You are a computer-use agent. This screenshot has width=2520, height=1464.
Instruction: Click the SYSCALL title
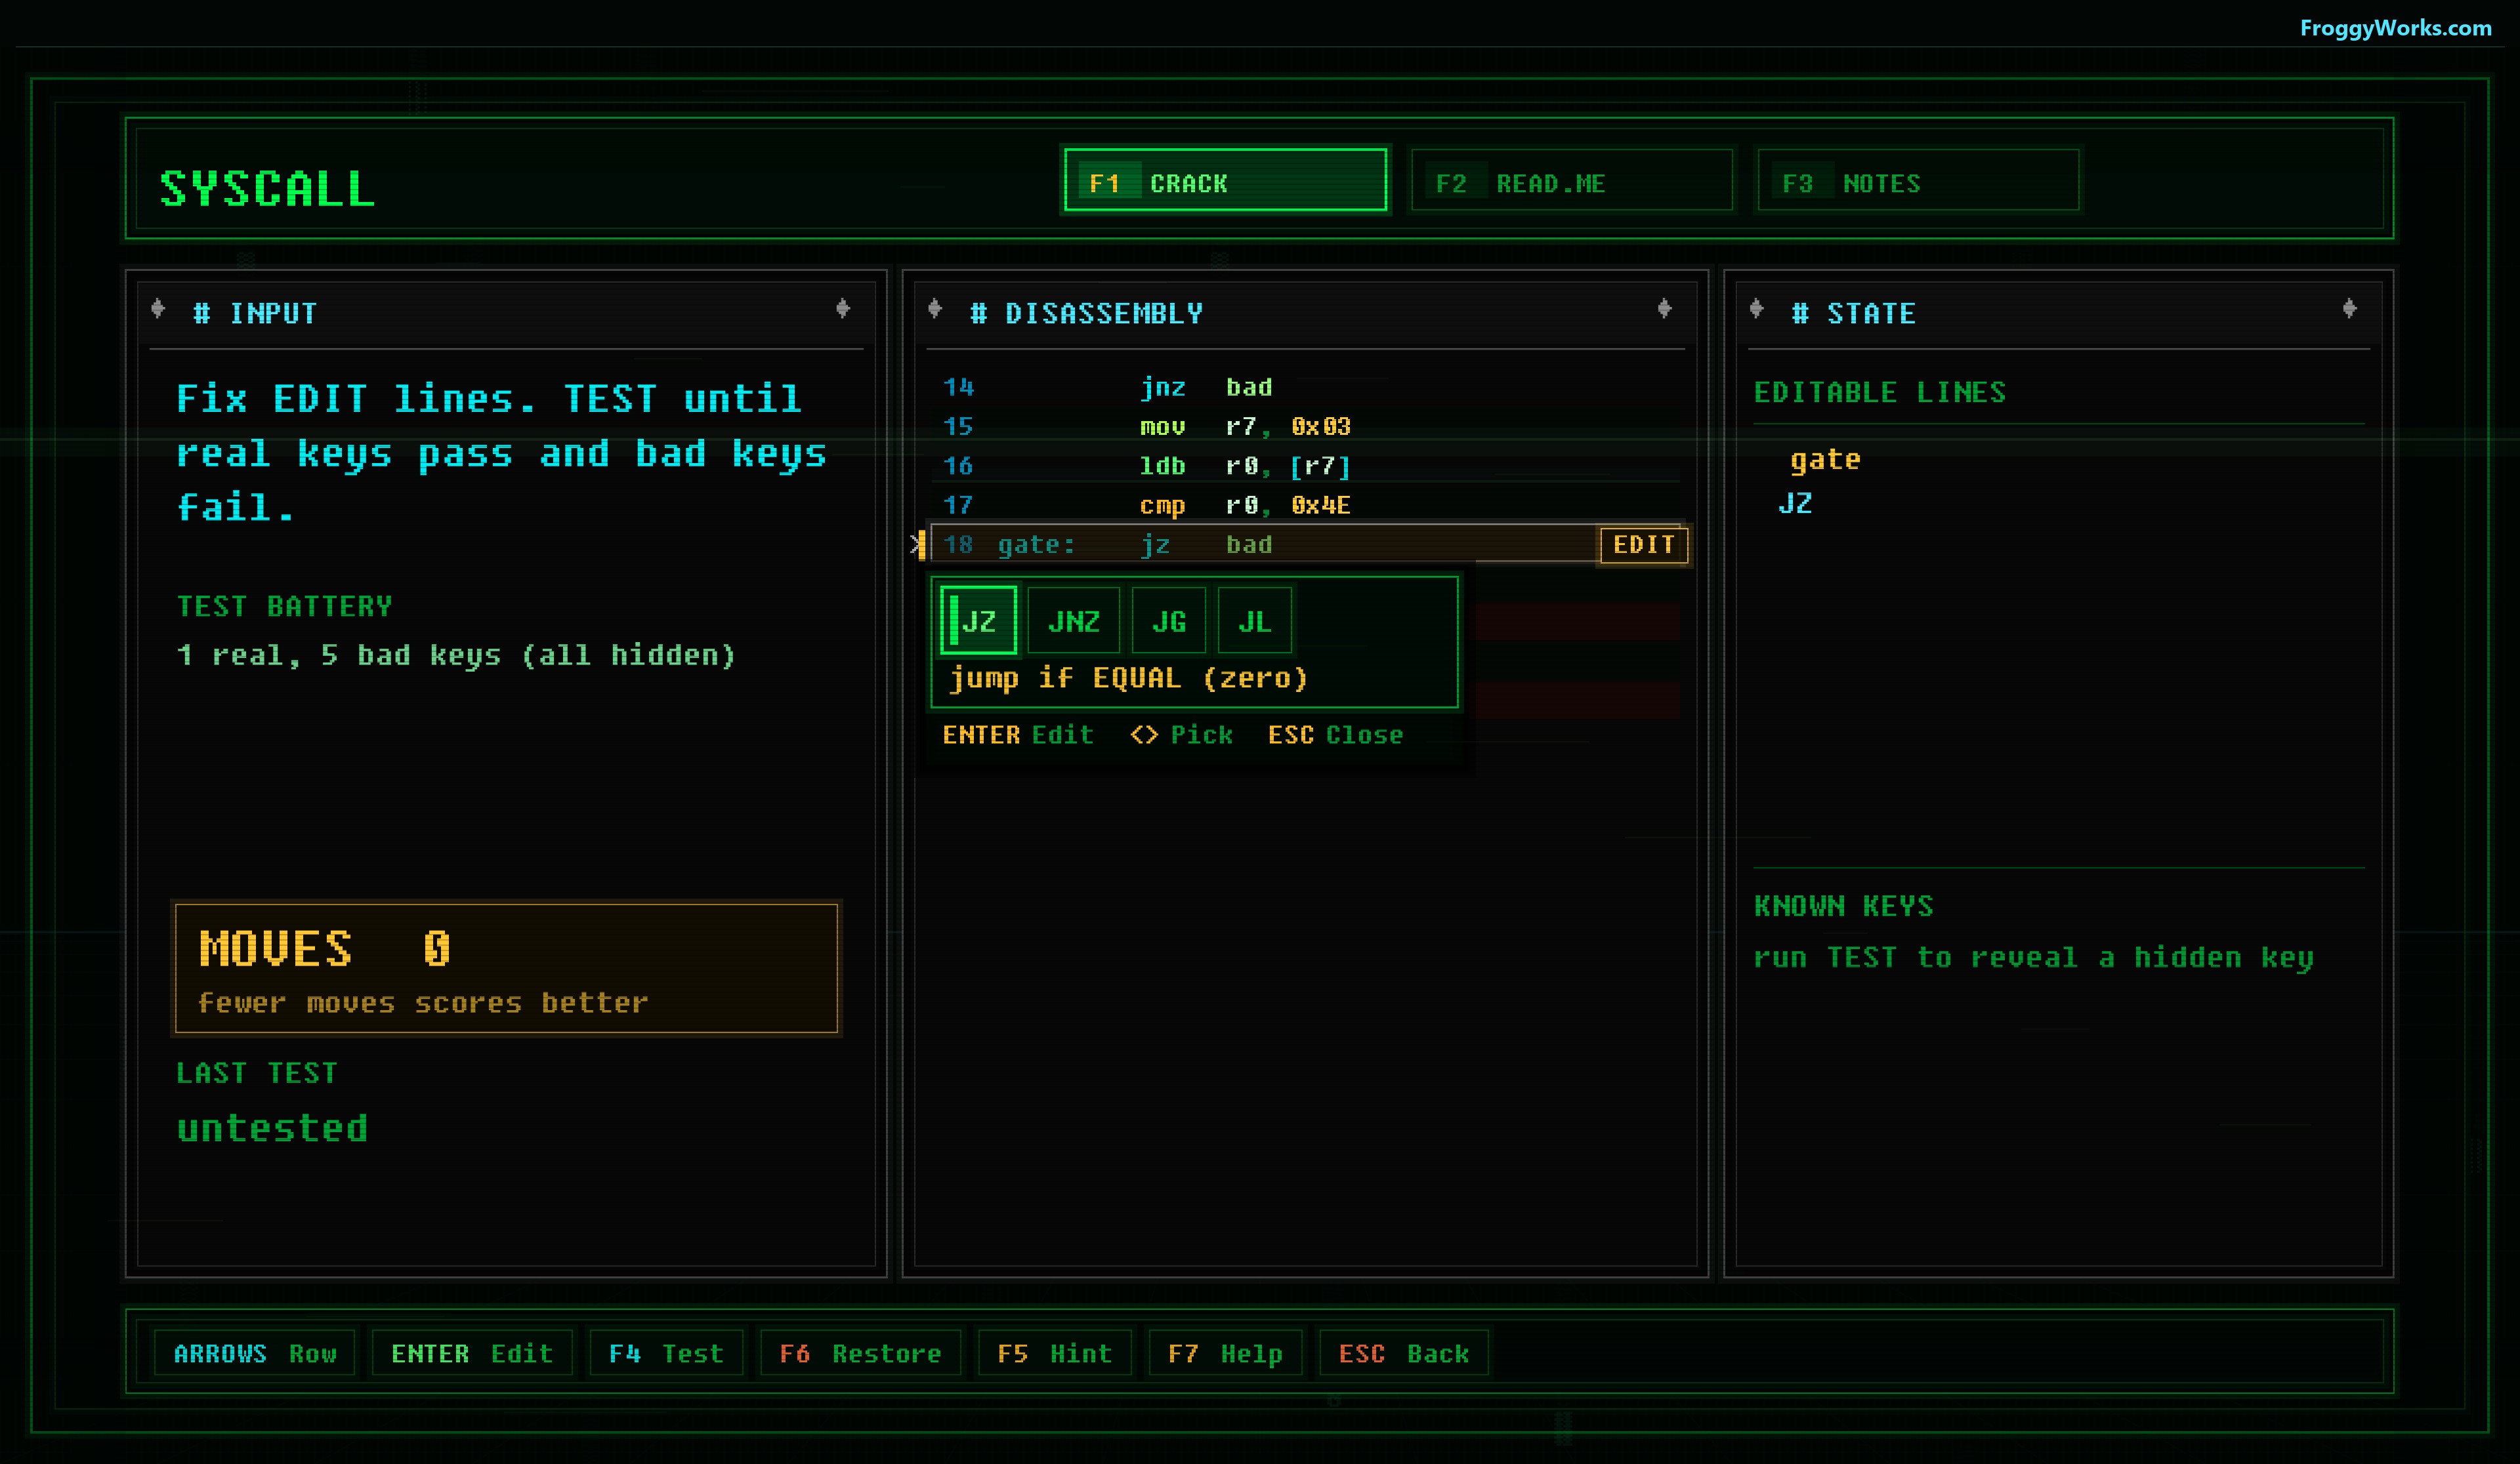267,189
